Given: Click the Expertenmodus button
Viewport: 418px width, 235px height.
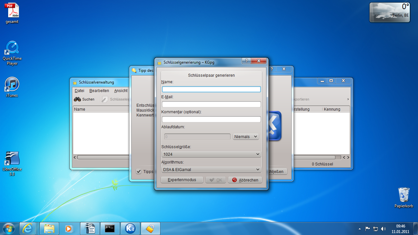Looking at the screenshot, I should point(182,180).
